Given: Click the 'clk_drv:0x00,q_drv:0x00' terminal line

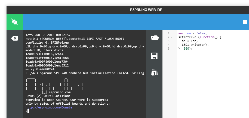Looking at the screenshot, I should [86, 46].
